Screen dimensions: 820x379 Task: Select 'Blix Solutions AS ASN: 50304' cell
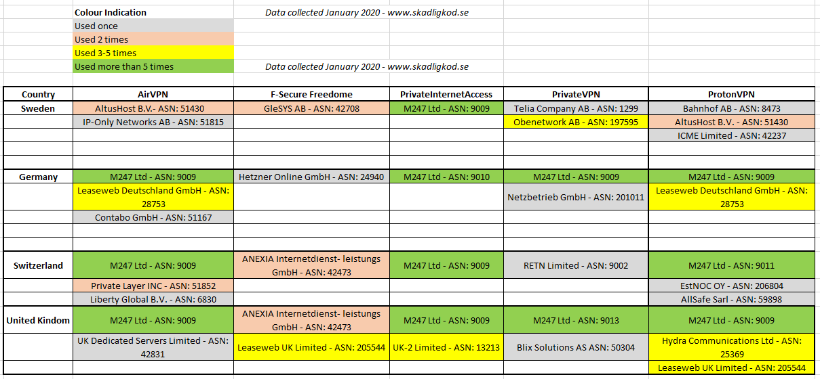click(576, 347)
